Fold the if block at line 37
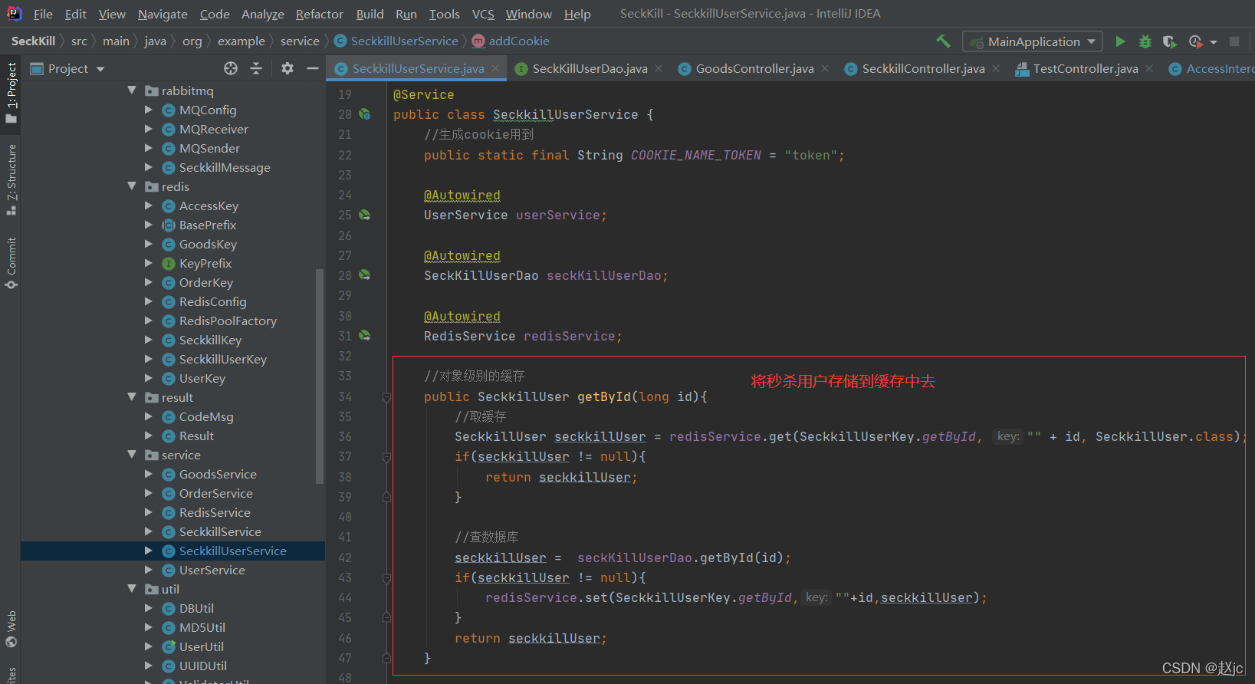This screenshot has width=1255, height=684. point(386,457)
